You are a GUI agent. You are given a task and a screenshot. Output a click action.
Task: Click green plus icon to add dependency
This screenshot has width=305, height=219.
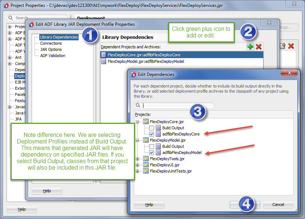click(x=250, y=47)
